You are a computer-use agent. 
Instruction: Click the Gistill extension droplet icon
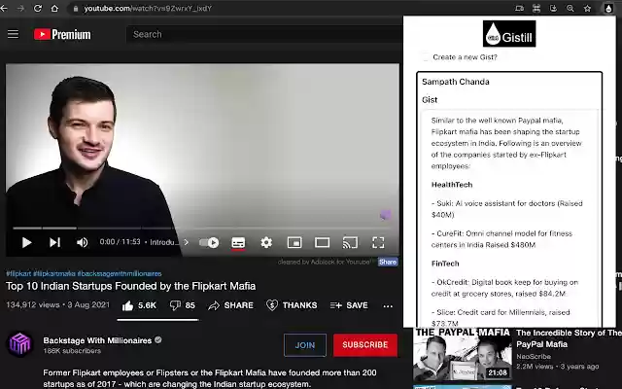coord(608,9)
